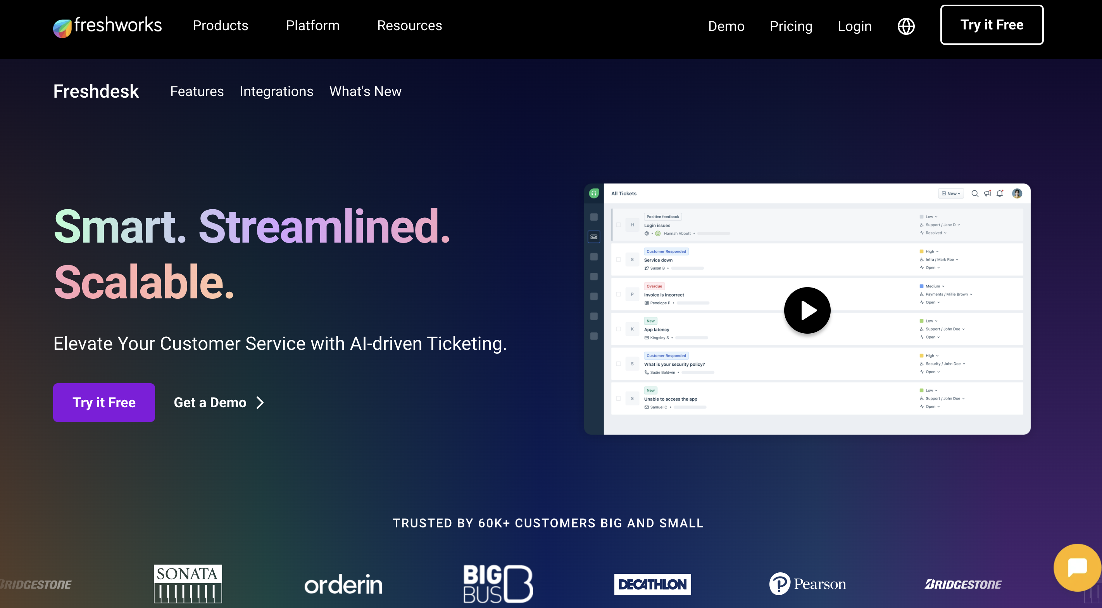Click the green headset Freshdesk icon in preview
1102x608 pixels.
coord(594,193)
